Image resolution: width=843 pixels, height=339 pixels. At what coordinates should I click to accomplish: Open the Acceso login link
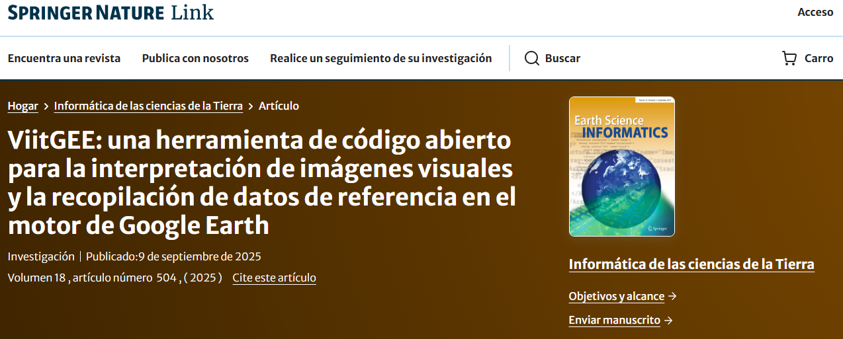coord(815,12)
